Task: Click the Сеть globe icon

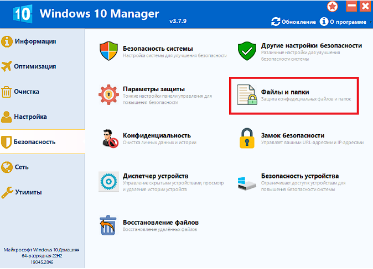Action: tap(7, 167)
